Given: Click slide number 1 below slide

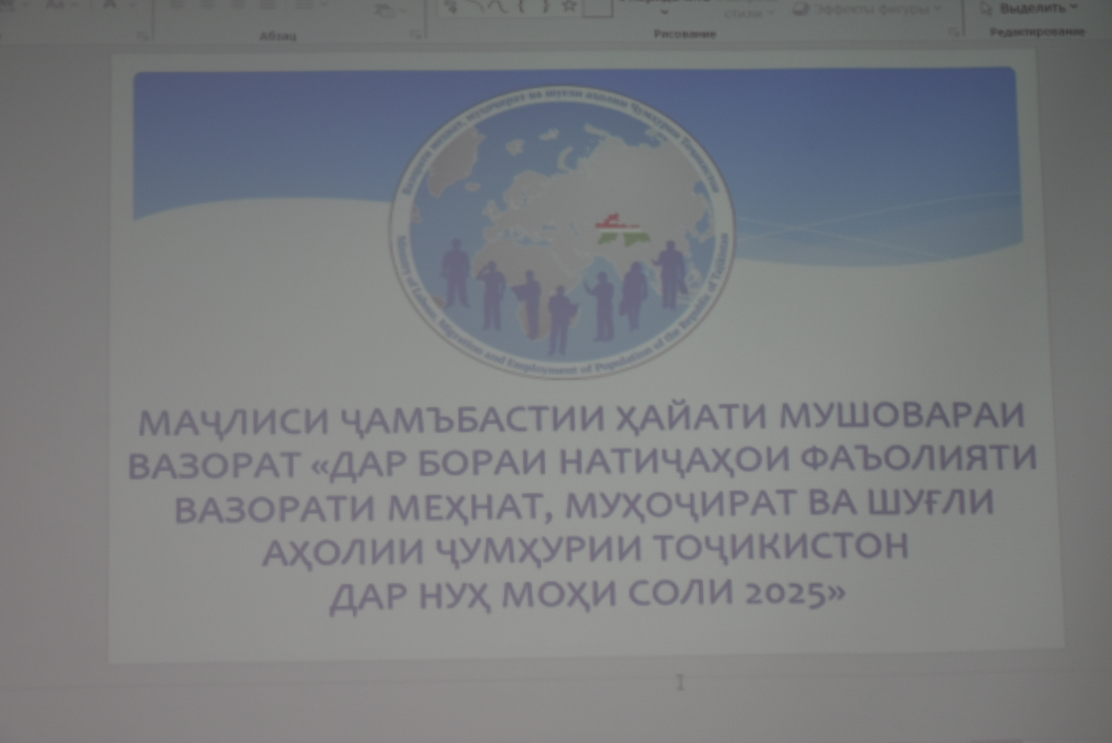Looking at the screenshot, I should coord(681,683).
